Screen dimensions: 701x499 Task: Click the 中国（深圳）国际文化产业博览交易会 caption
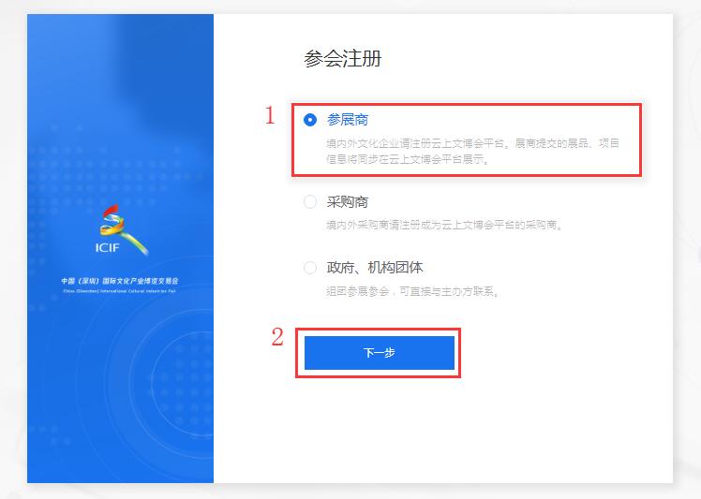[x=120, y=281]
